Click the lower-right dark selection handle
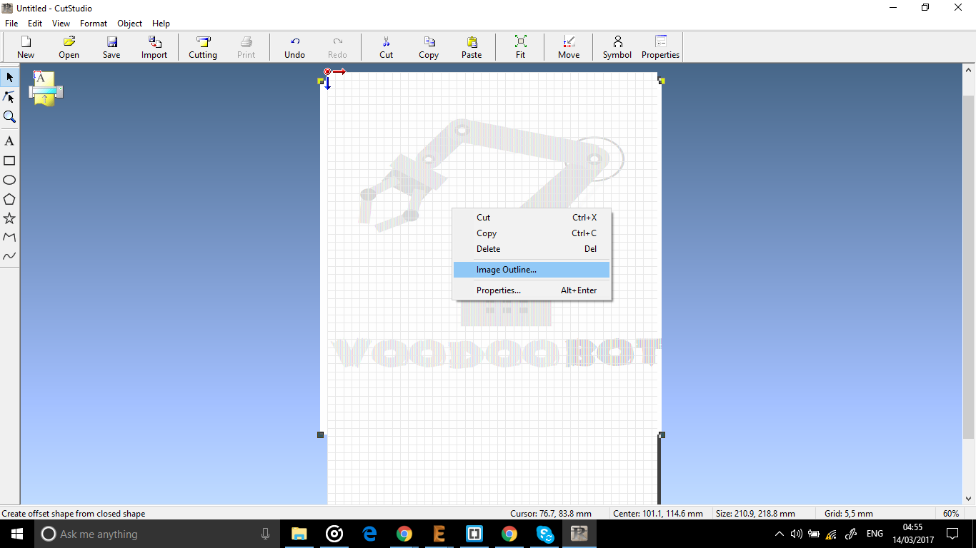 (x=662, y=435)
